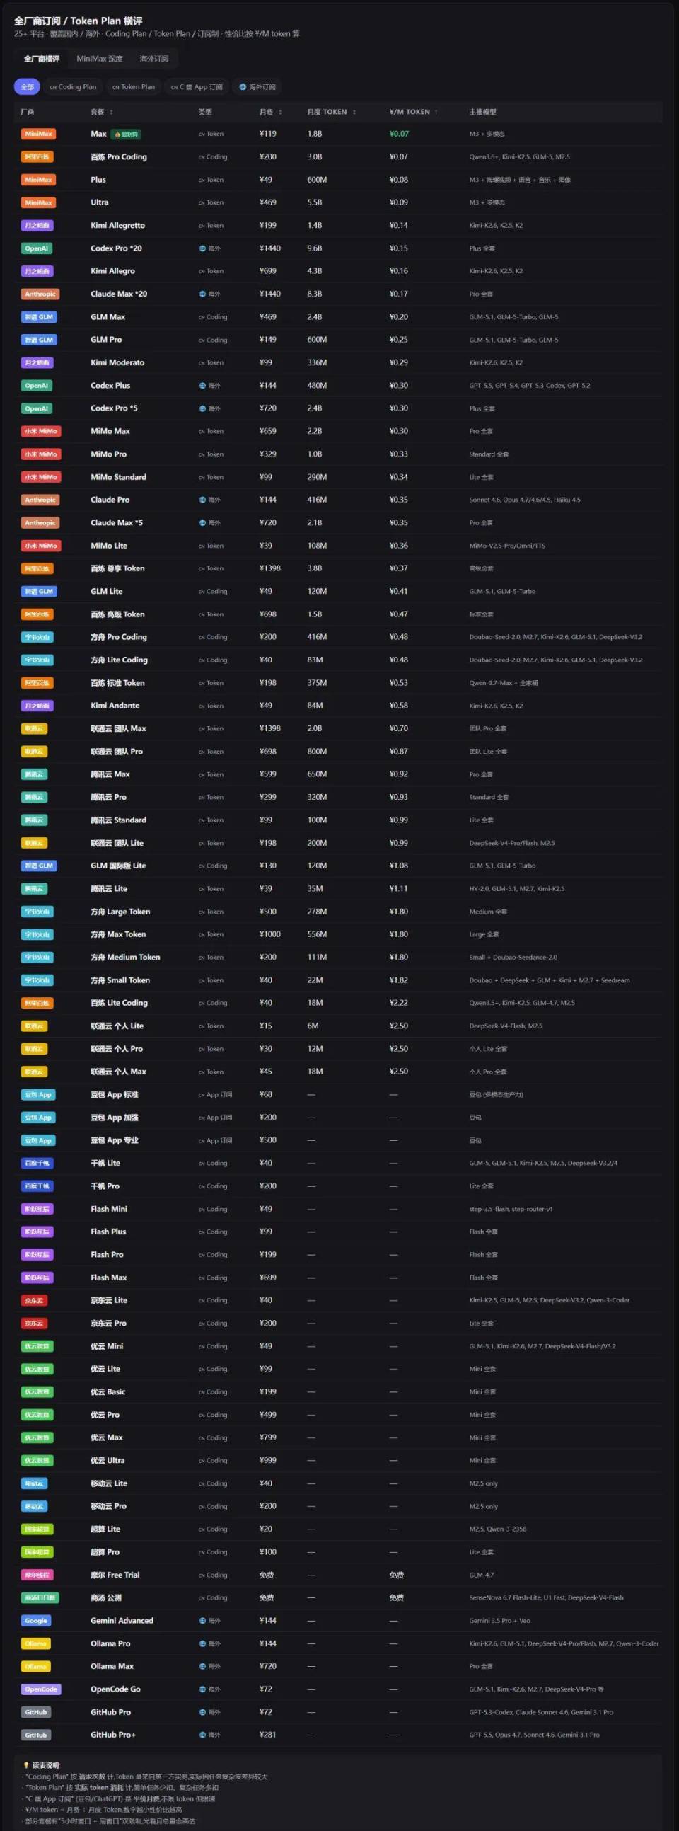
Task: Click the 读表说明 heading
Action: (46, 1766)
